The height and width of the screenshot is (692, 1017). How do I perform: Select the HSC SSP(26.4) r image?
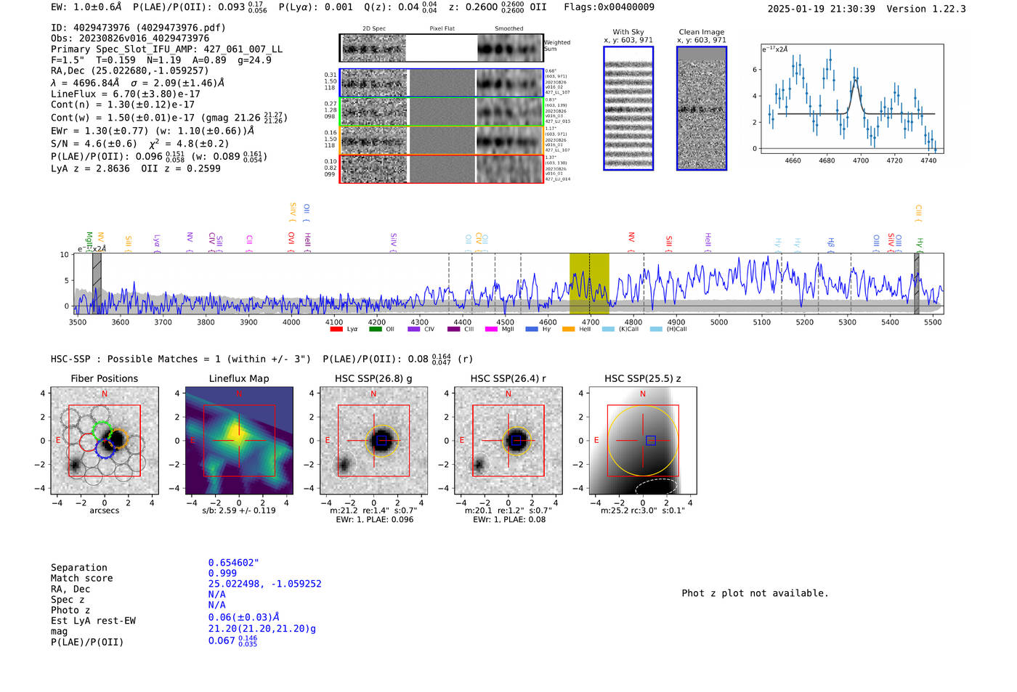[508, 441]
